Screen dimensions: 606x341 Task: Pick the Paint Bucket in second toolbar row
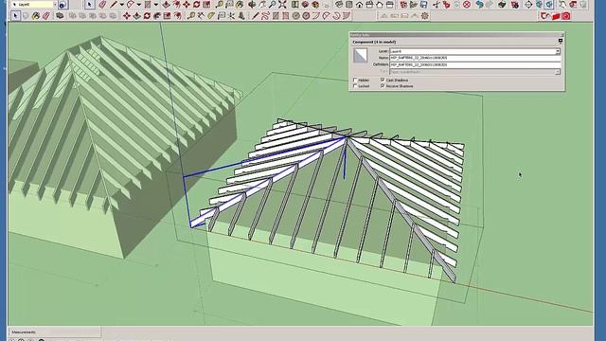(x=36, y=16)
